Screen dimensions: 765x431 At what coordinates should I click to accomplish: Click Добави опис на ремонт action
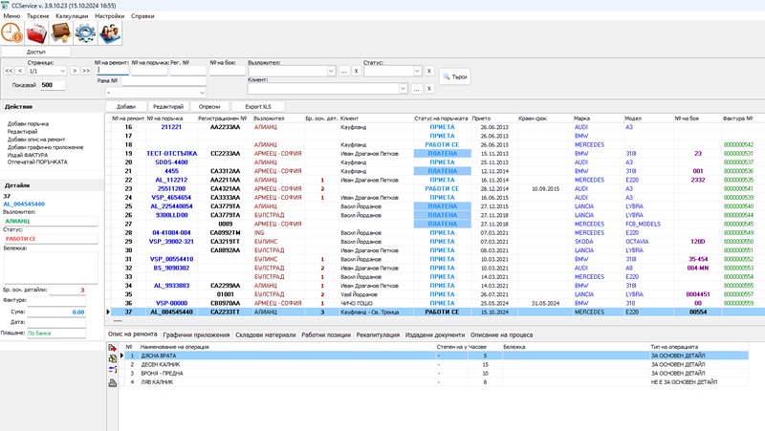(36, 140)
